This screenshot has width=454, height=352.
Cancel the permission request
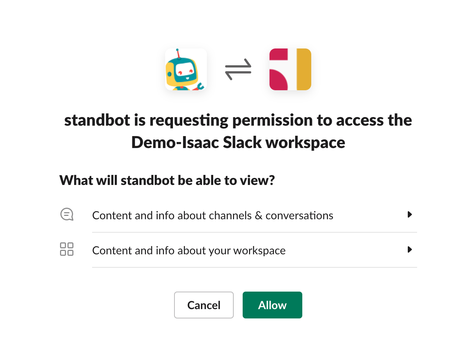[x=204, y=305]
